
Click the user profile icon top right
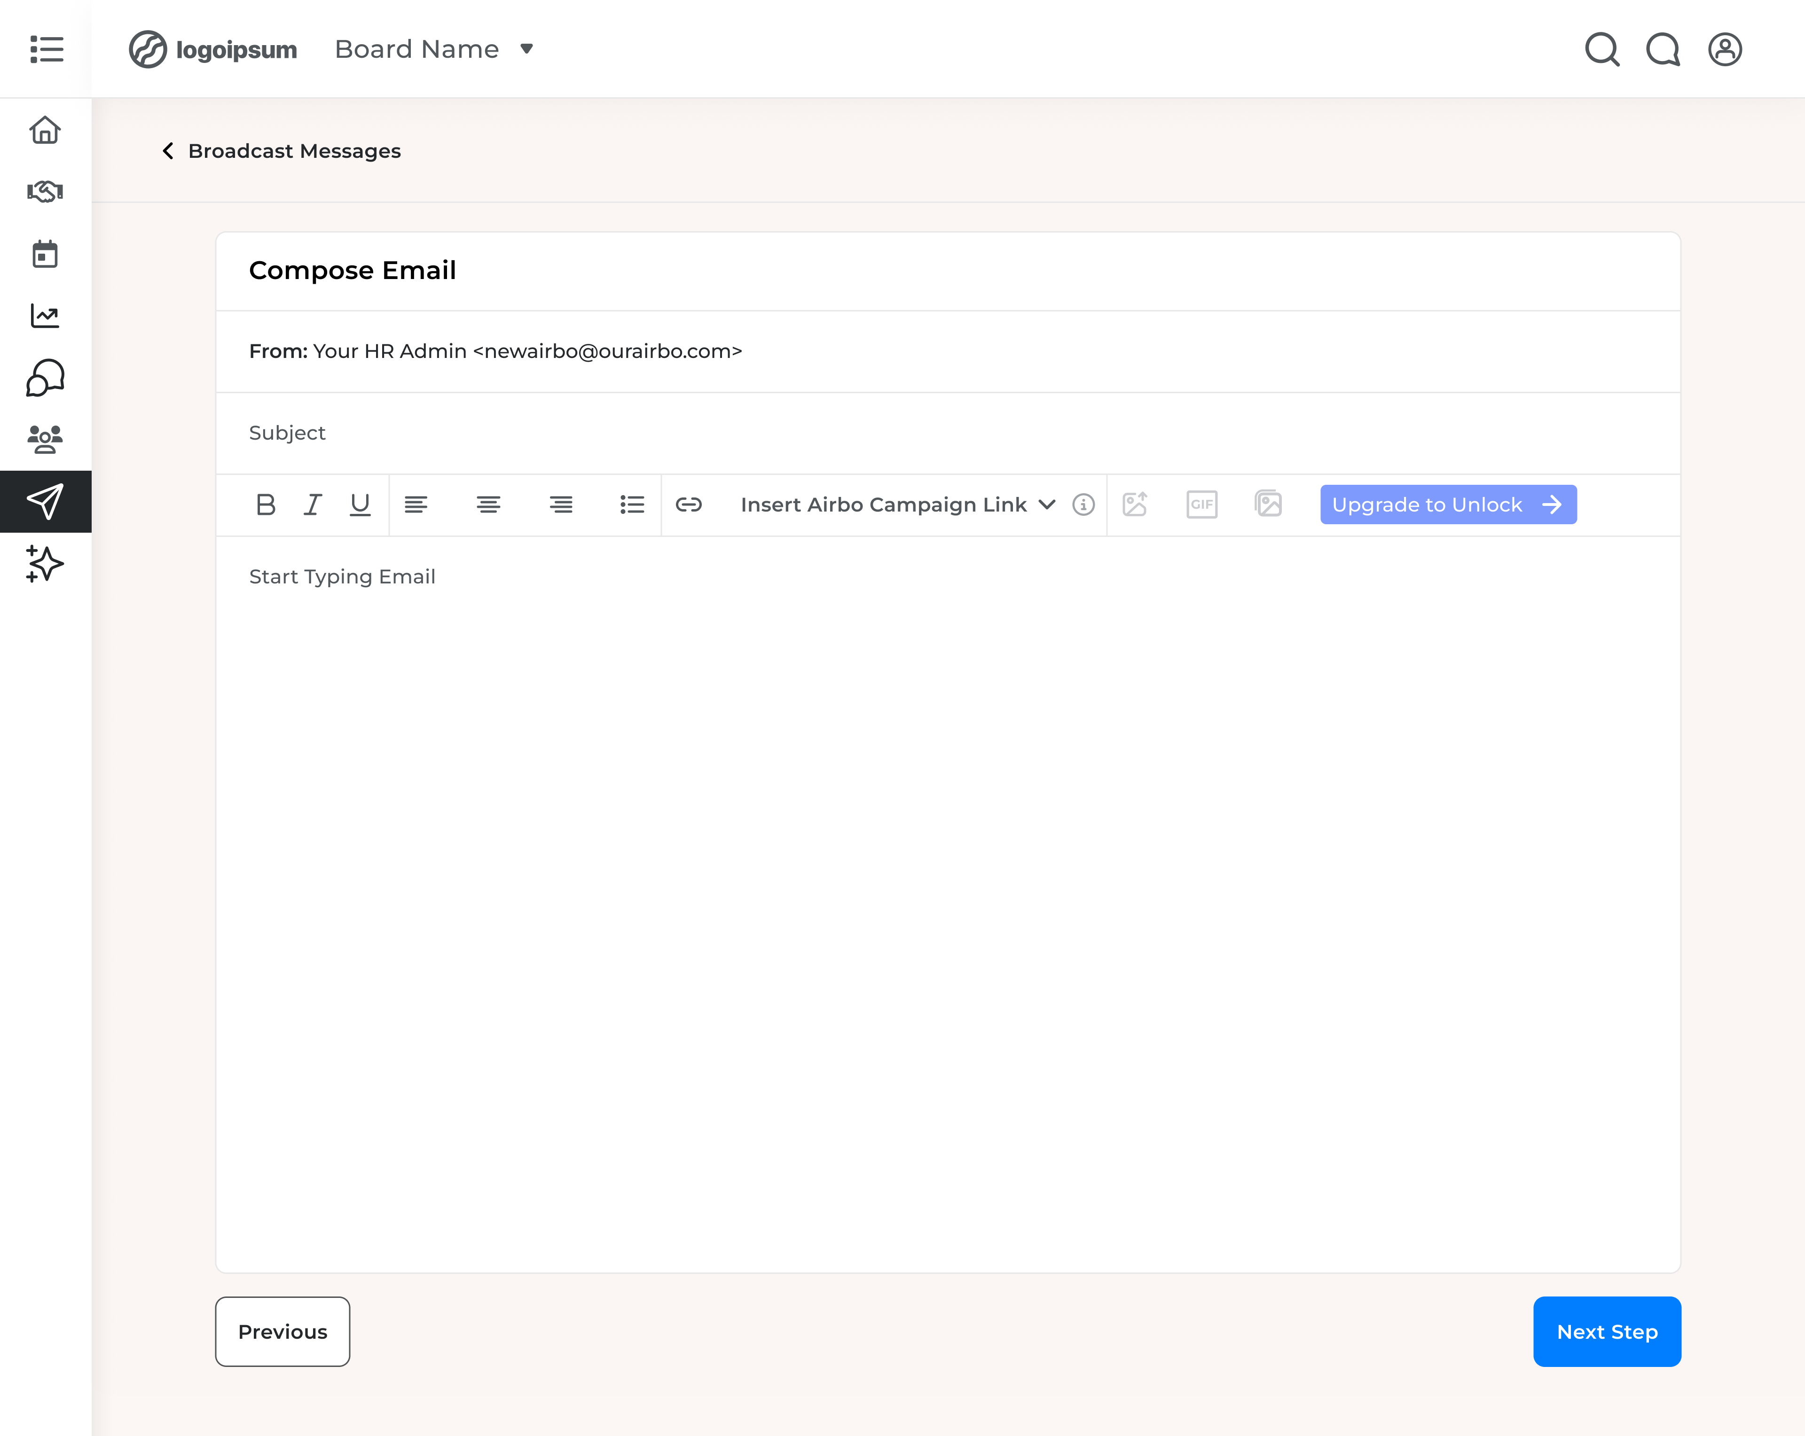click(1725, 49)
